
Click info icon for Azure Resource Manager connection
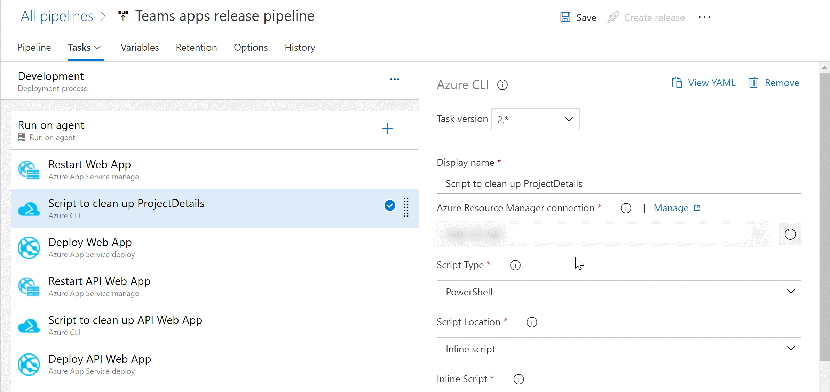pos(626,208)
